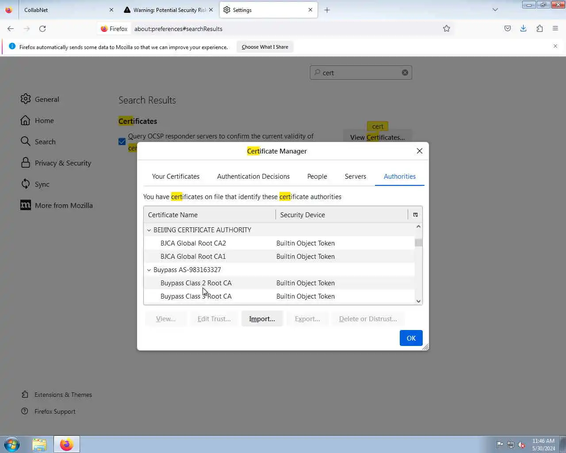This screenshot has height=453, width=566.
Task: Close the Settings tab
Action: [x=310, y=10]
